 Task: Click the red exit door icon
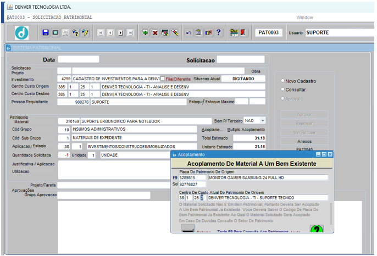pos(243,33)
